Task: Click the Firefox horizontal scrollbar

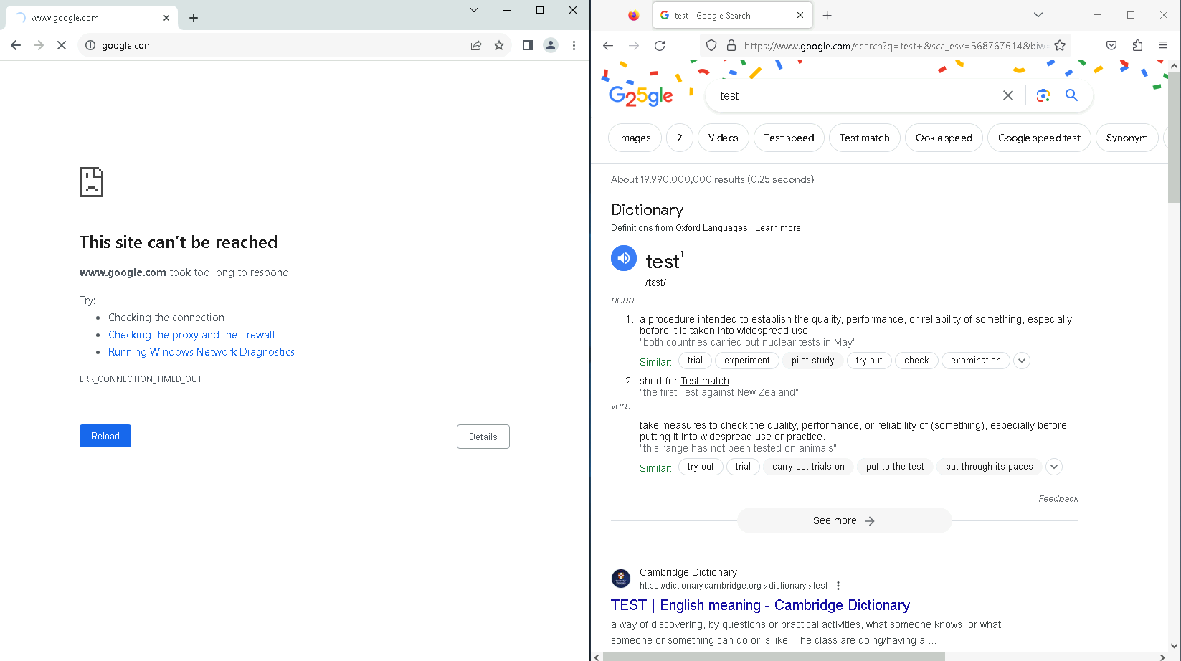Action: pyautogui.click(x=773, y=656)
